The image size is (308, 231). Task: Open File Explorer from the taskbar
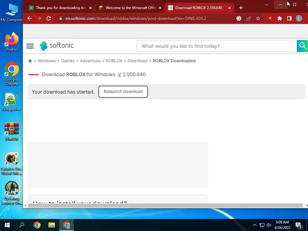pos(52,225)
